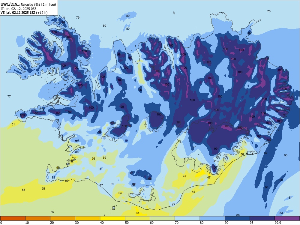The image size is (300, 225).
Task: Click the light green 60–70 legend swatch
Action: (x=162, y=218)
